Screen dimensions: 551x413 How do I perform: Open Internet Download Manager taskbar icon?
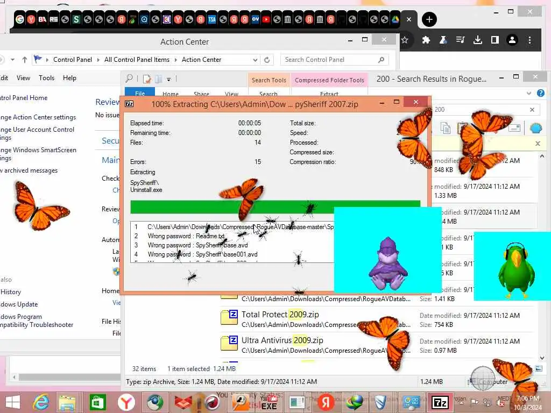[x=355, y=402]
